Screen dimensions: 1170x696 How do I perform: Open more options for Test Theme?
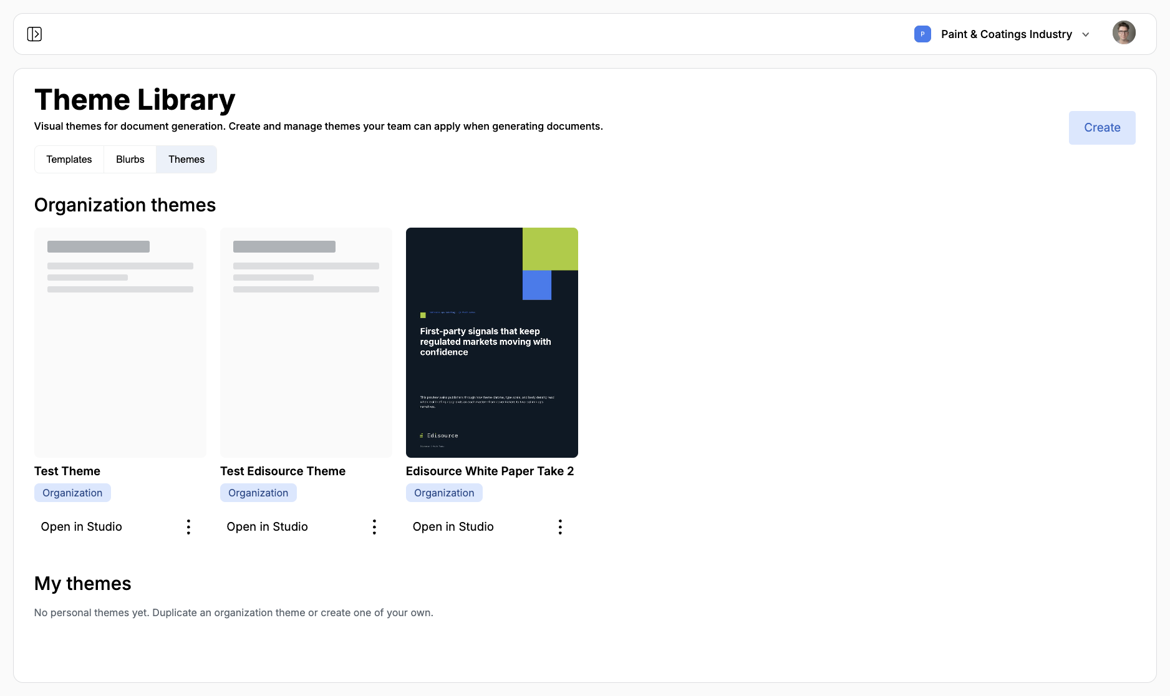click(x=188, y=527)
